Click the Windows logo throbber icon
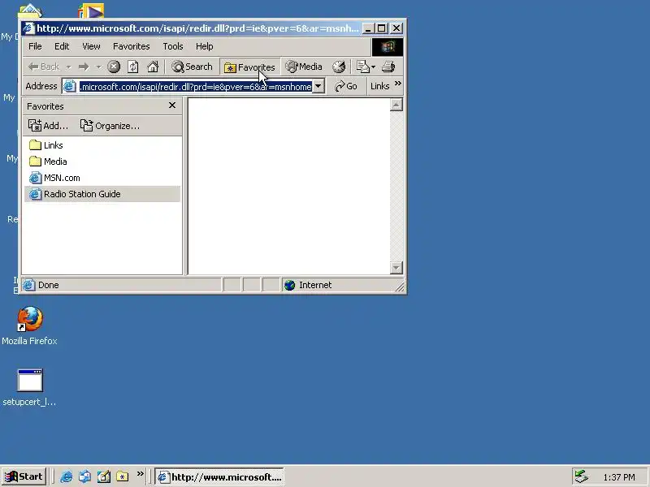Screen dimensions: 650x487 point(388,47)
